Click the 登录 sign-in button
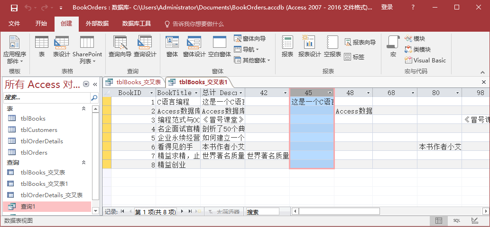 (387, 8)
